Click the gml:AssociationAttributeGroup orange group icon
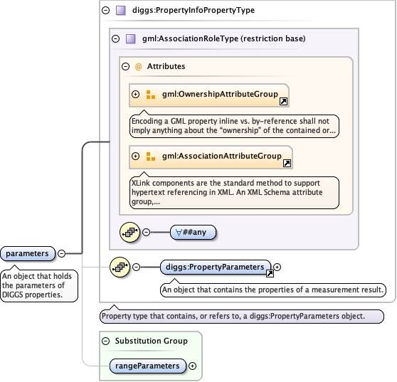Viewport: 397px width, 382px height. click(x=151, y=156)
